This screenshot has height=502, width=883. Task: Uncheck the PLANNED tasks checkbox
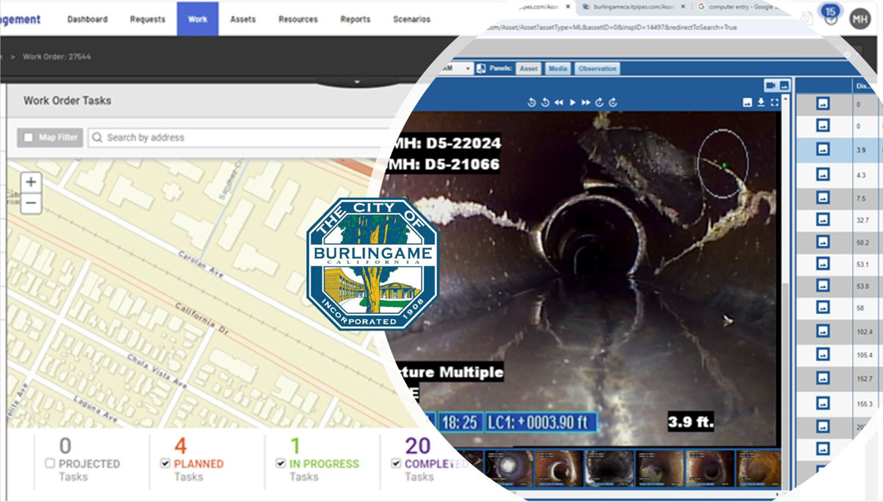click(165, 464)
